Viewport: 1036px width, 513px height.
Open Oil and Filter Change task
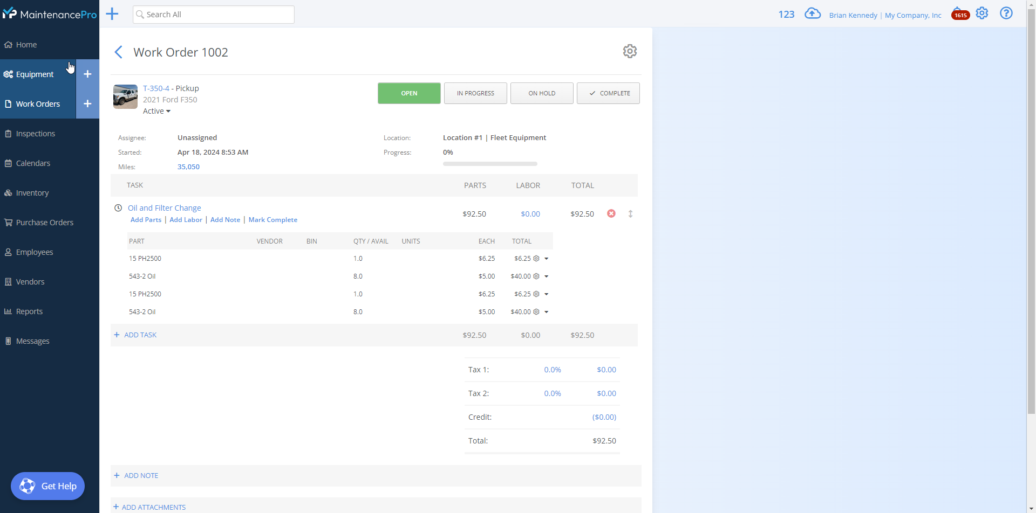164,208
